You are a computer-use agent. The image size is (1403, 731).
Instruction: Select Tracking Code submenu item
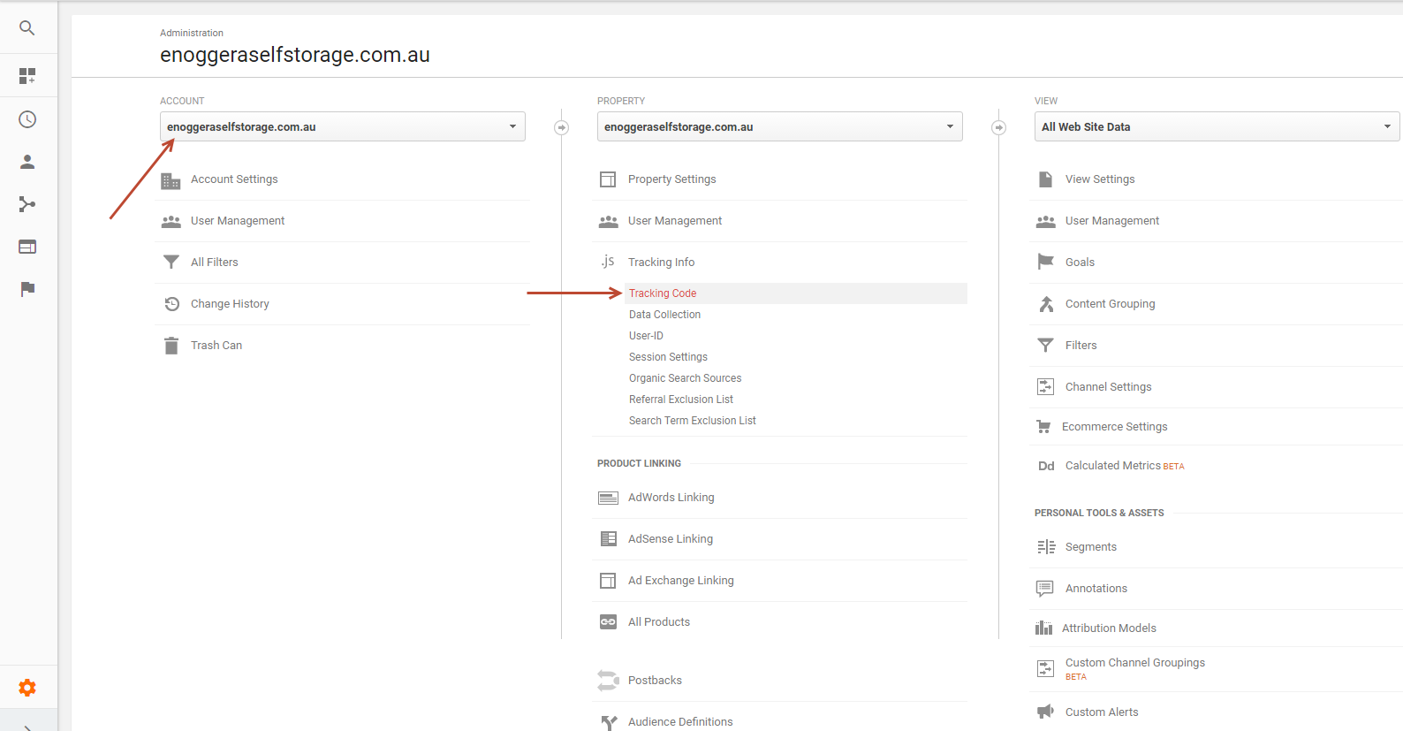coord(663,293)
